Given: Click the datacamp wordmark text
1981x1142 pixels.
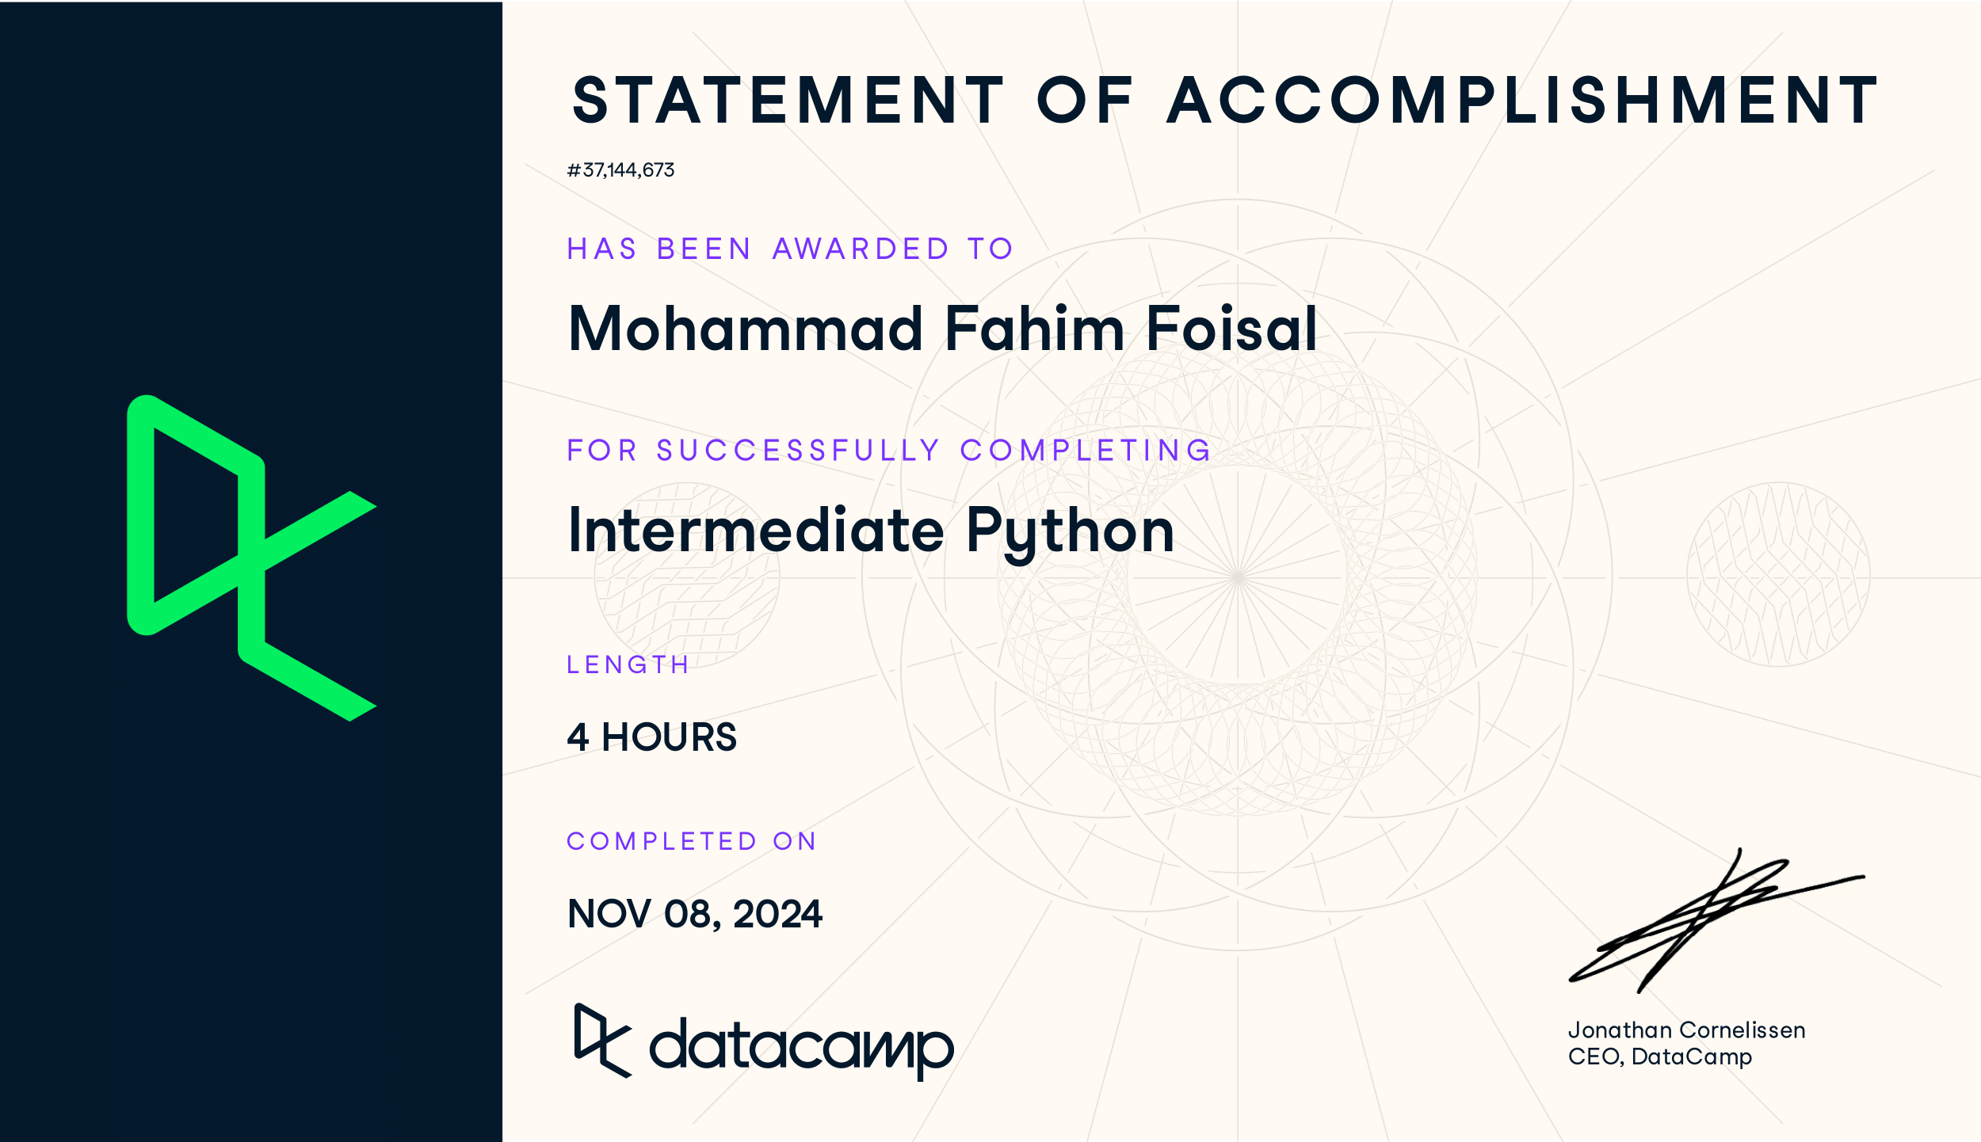Looking at the screenshot, I should [801, 1049].
